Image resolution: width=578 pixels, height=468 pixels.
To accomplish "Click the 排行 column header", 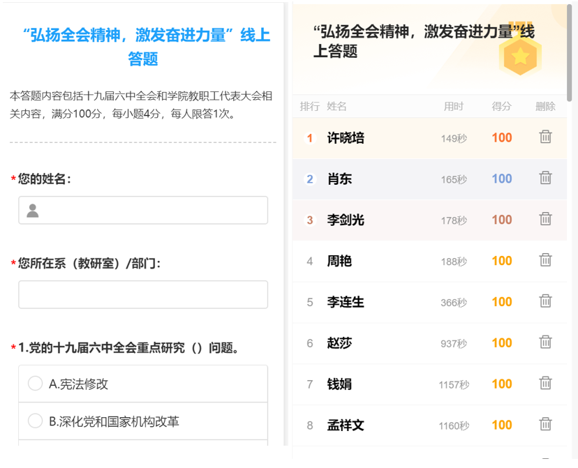I will 309,106.
